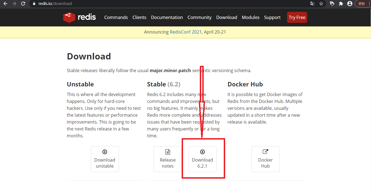Reload the page with refresh icon
The height and width of the screenshot is (191, 371).
[23, 4]
